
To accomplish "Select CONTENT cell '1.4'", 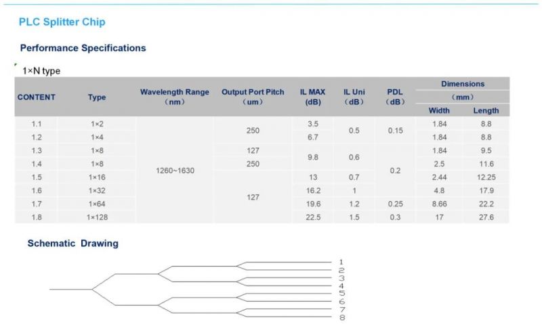I will [x=37, y=164].
